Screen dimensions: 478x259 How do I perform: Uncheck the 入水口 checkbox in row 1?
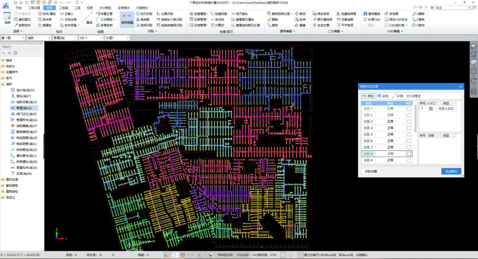(431, 109)
